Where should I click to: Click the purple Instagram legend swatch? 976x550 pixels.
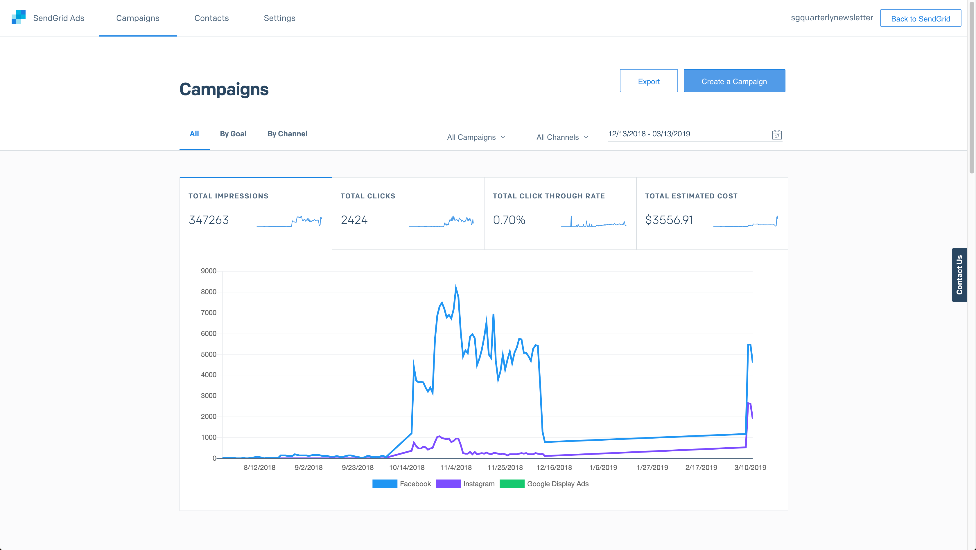click(448, 483)
